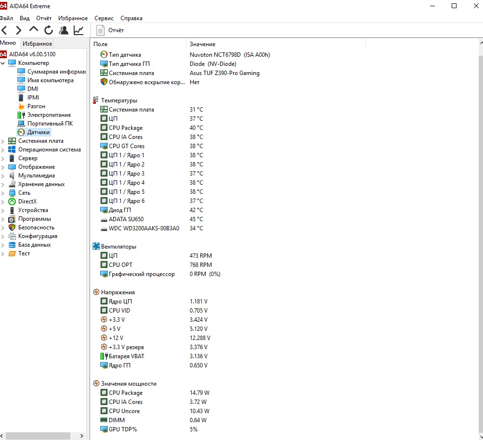Screen dimensions: 483x440
Task: Open the Файл menu
Action: click(6, 18)
